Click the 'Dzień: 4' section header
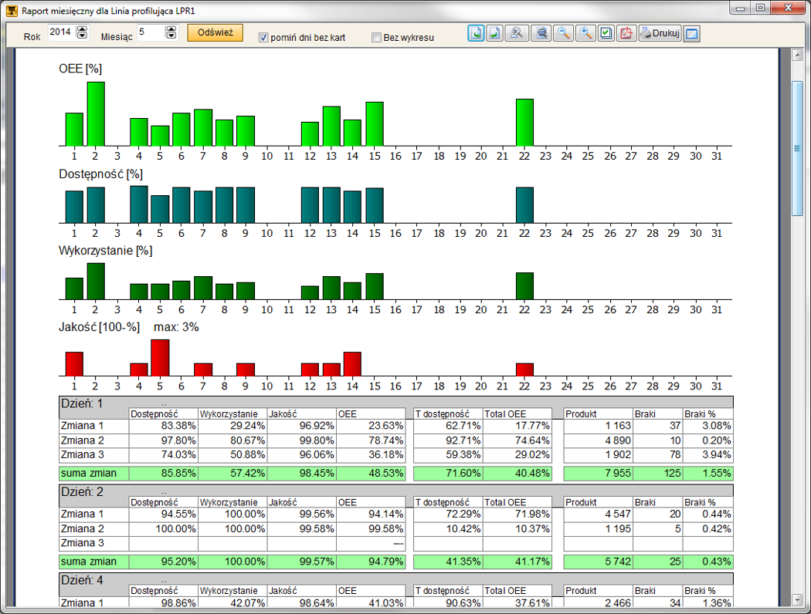The image size is (811, 614). [82, 580]
